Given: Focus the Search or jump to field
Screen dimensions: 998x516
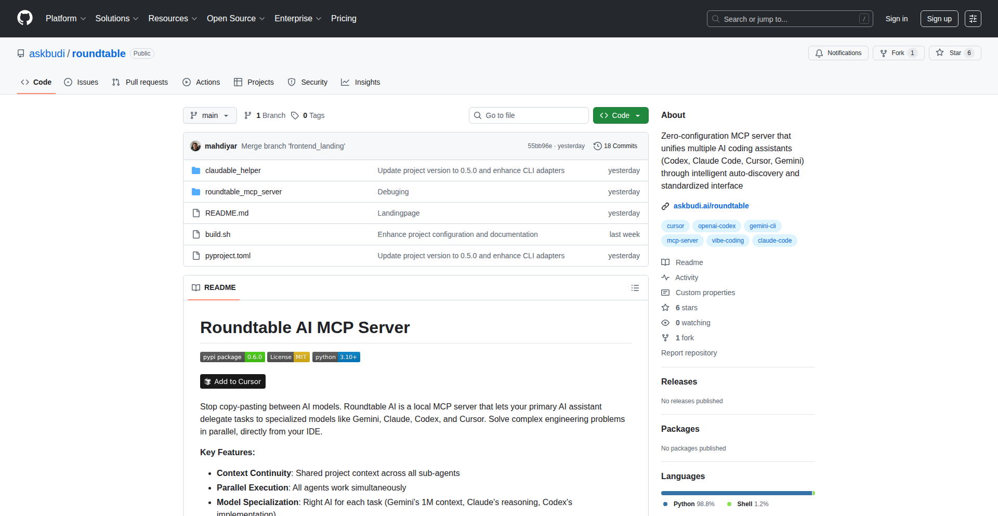Looking at the screenshot, I should (x=790, y=19).
